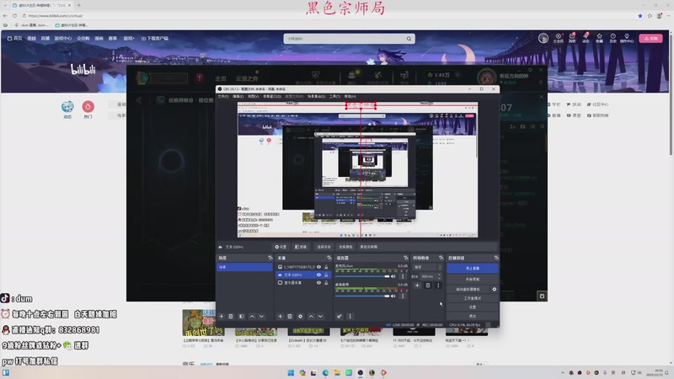The width and height of the screenshot is (674, 379).
Task: Start the virtual camera in OBS
Action: coord(468,289)
